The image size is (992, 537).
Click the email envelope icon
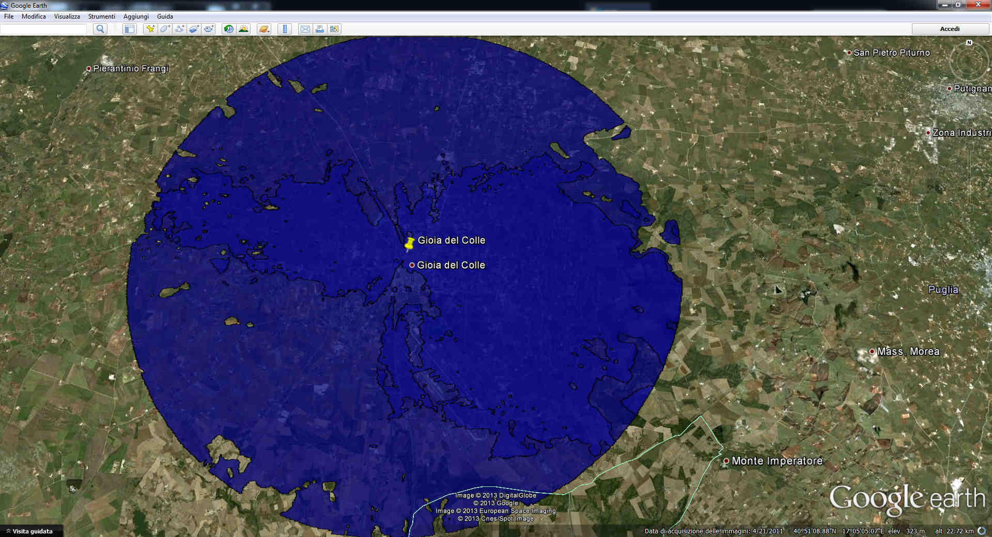[x=305, y=29]
